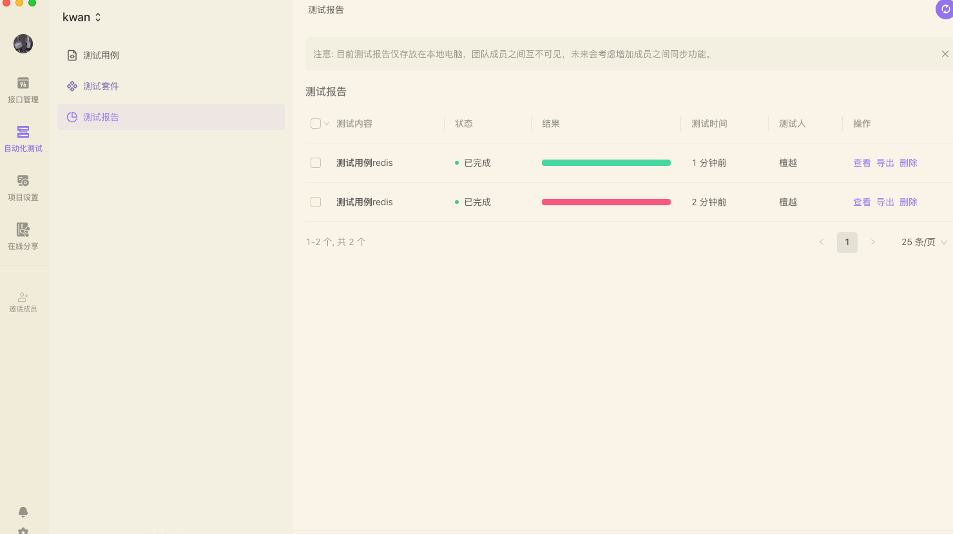The image size is (953, 534).
Task: Click 测试用例redis in the 2 分钟前 row
Action: [x=365, y=202]
